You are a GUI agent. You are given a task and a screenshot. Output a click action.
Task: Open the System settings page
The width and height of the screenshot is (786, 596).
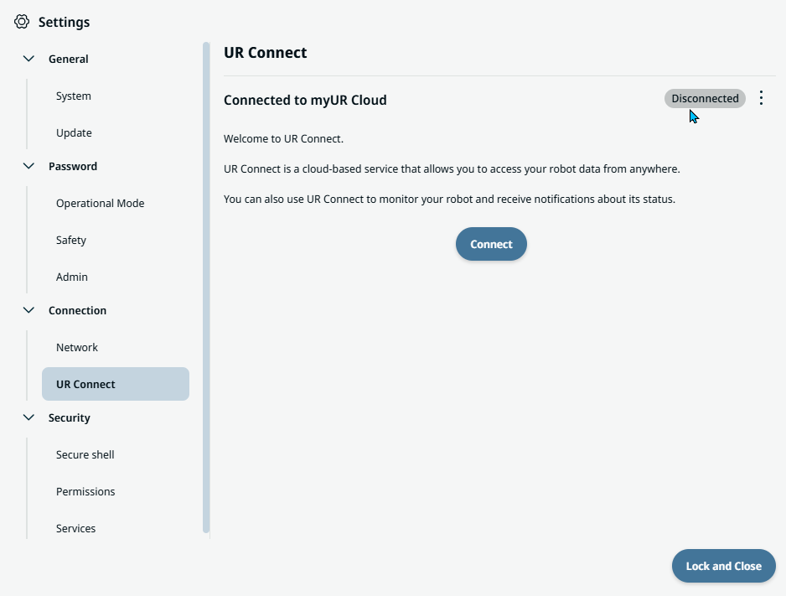(x=74, y=96)
